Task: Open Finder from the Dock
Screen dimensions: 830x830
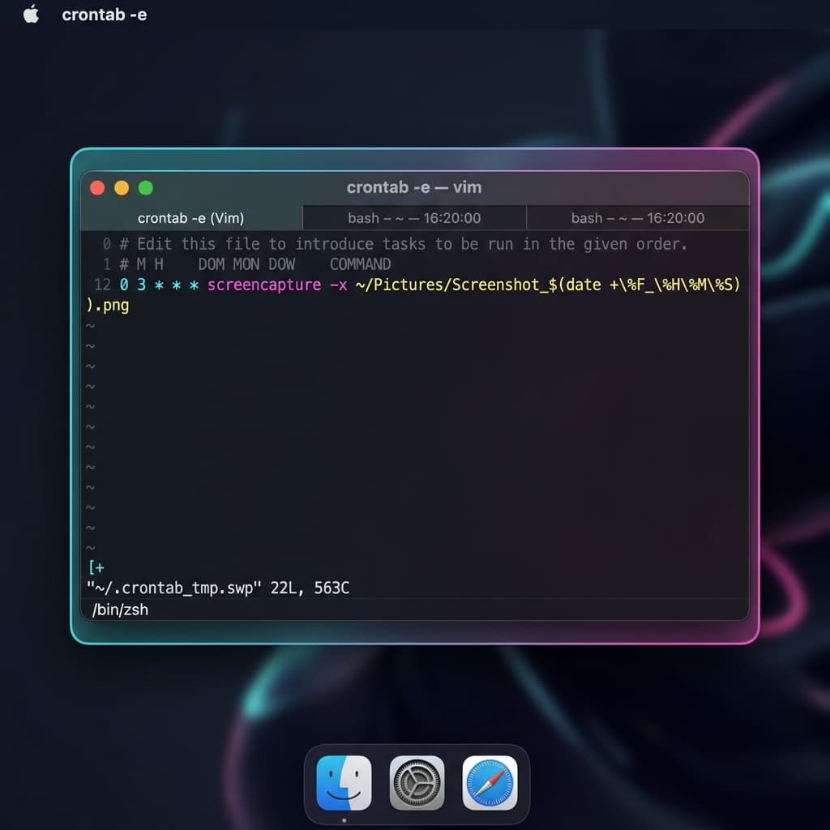Action: point(342,783)
